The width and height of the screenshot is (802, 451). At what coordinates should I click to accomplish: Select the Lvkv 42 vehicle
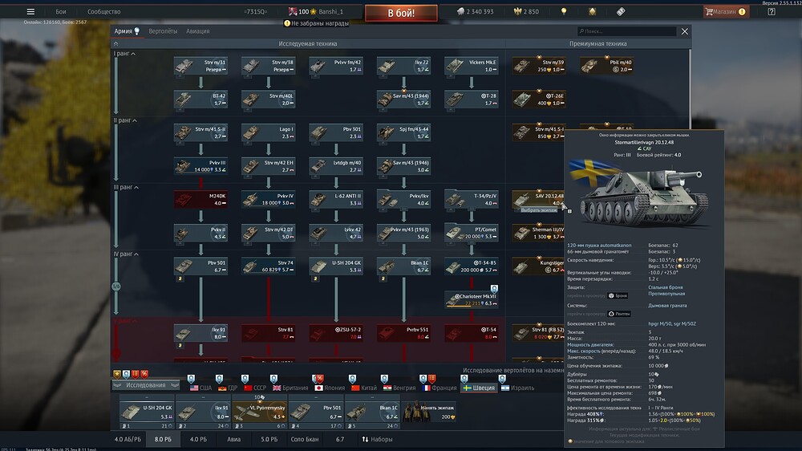click(x=336, y=233)
